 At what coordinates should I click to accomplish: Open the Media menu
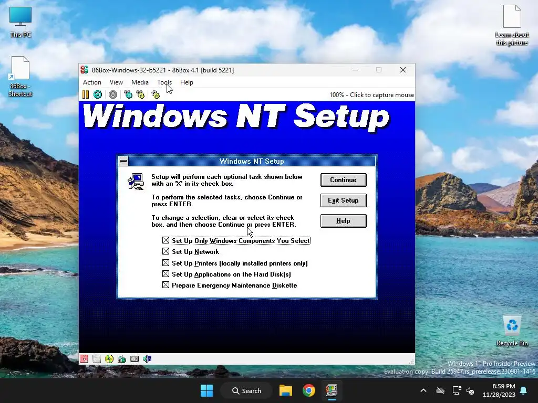coord(140,82)
